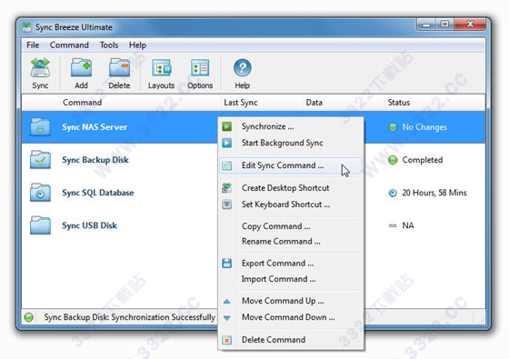The width and height of the screenshot is (509, 359).
Task: Select the Sync SQL Database folder icon
Action: point(40,193)
